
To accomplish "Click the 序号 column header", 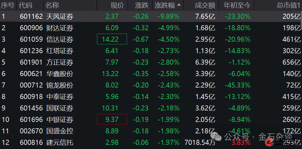I will [8, 5].
